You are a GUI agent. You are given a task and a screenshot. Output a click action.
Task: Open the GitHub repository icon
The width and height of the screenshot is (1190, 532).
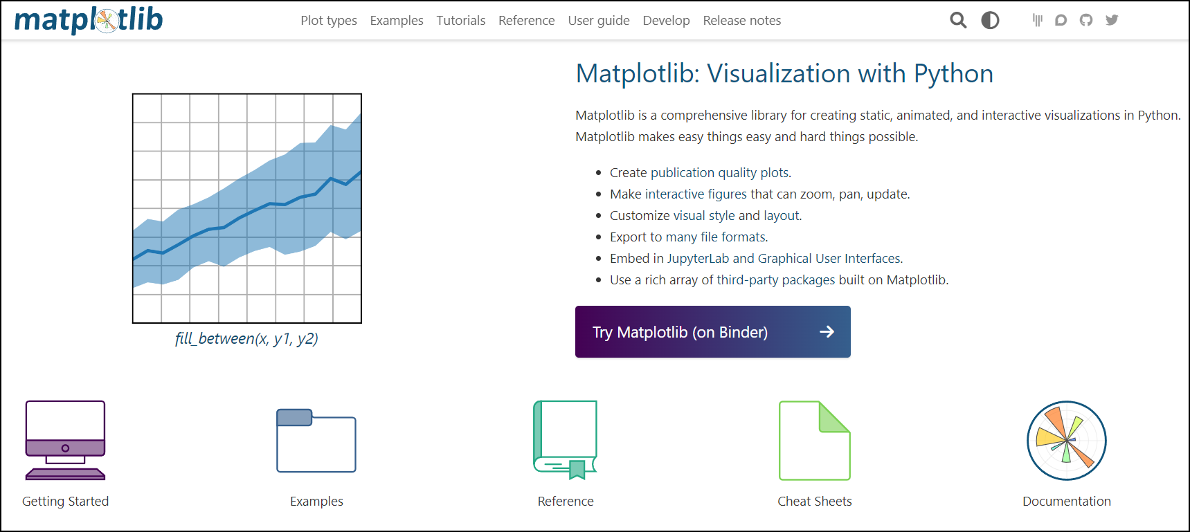[1086, 20]
